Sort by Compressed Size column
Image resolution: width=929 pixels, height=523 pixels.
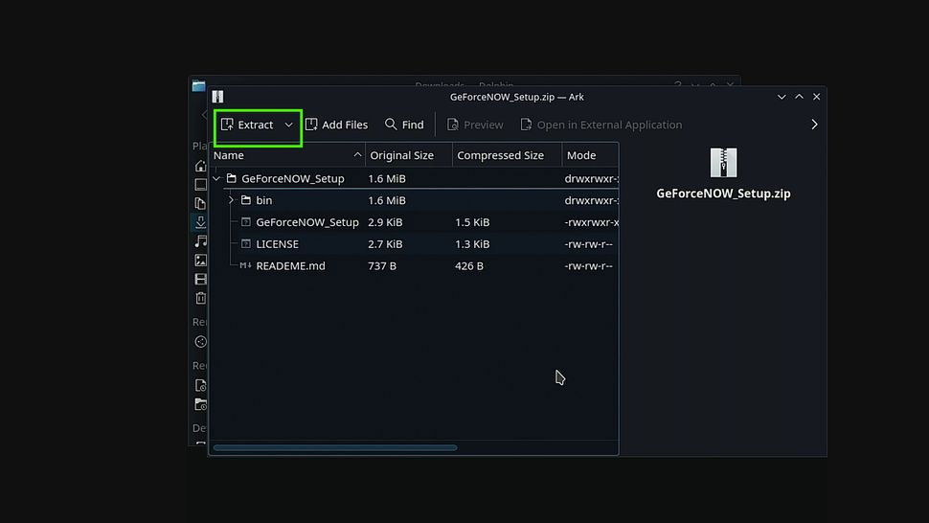(x=508, y=155)
